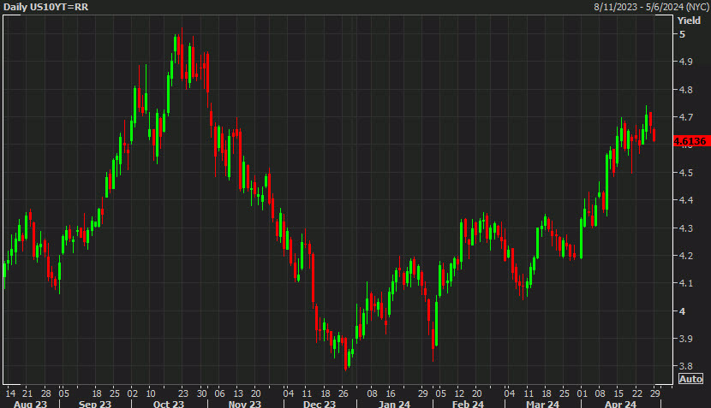Click the Daily US10YT=RR chart title
Screen dimensions: 711x408
click(x=45, y=7)
